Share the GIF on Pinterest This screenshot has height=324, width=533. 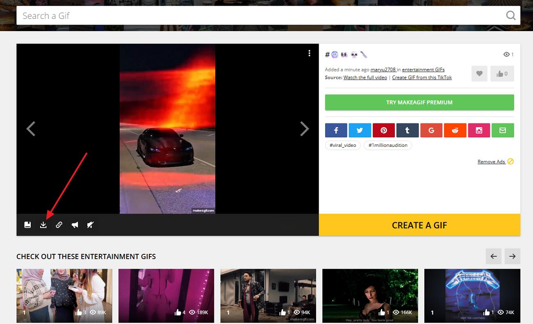pyautogui.click(x=384, y=130)
